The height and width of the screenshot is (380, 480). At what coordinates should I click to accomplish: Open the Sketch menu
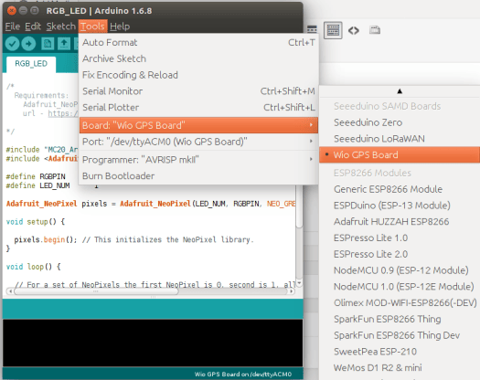click(x=61, y=26)
